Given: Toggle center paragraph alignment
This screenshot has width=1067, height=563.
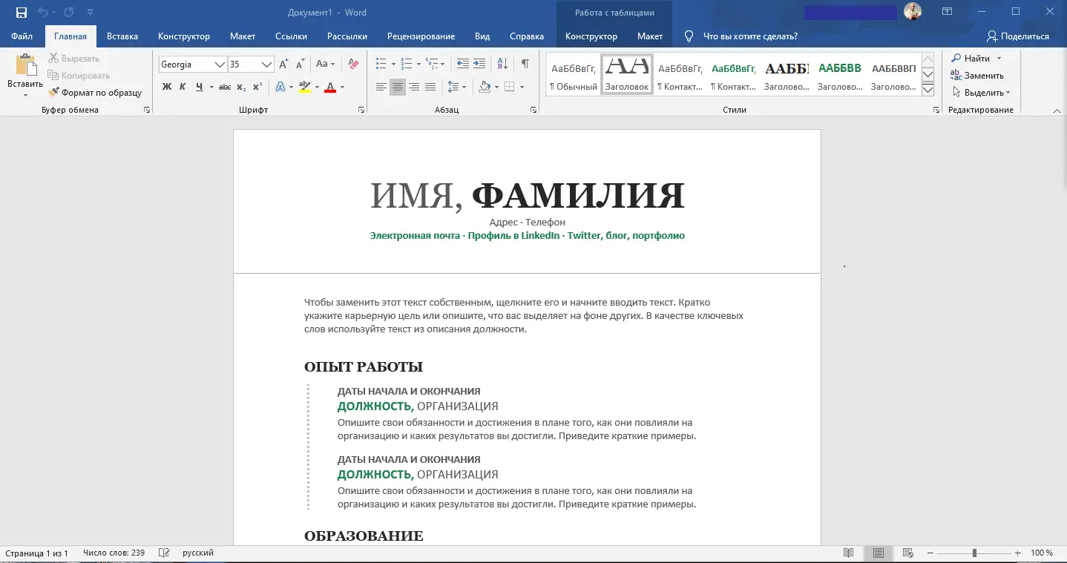Looking at the screenshot, I should [398, 87].
